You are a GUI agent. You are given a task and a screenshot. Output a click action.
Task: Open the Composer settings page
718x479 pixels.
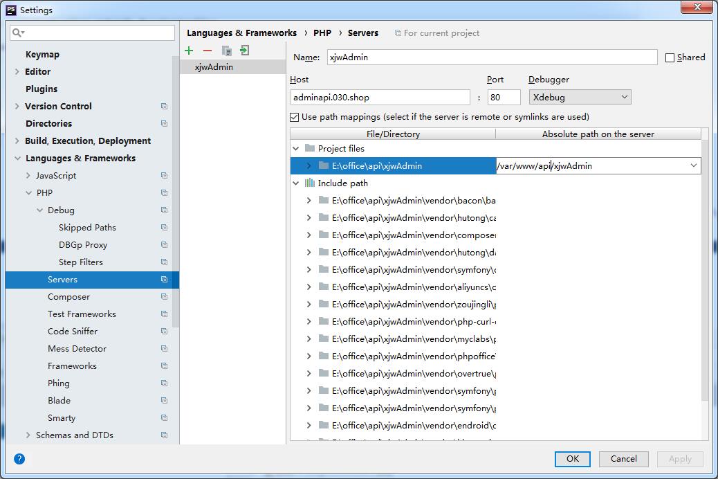point(68,297)
